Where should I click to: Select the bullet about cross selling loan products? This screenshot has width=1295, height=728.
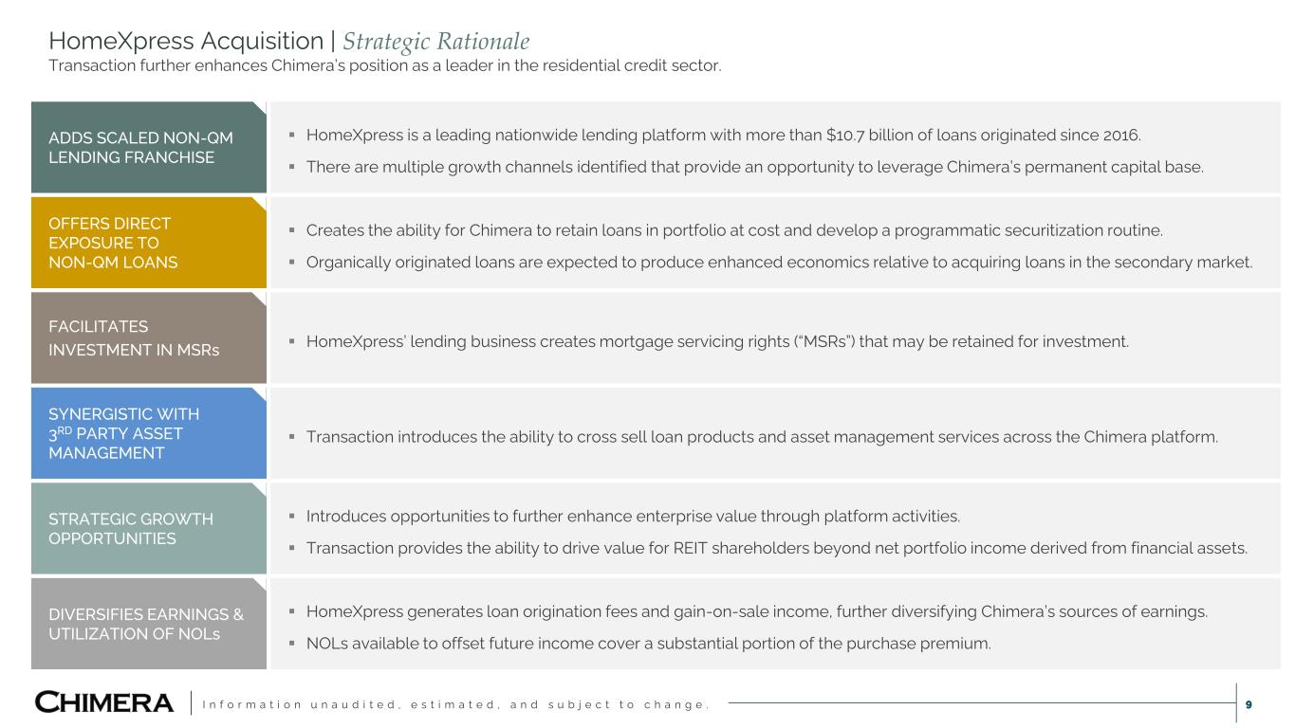click(761, 437)
